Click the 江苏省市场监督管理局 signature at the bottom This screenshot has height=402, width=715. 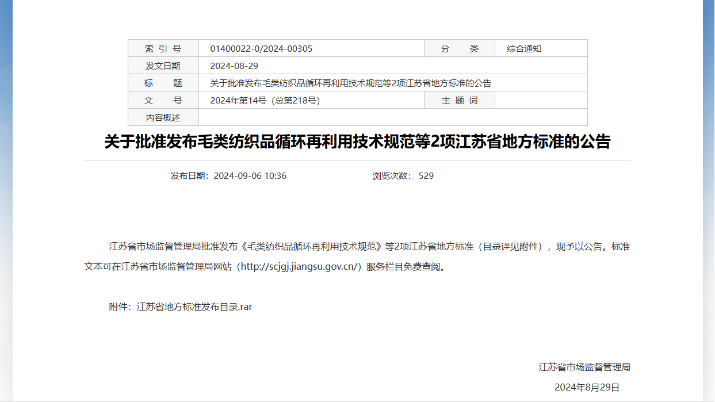tap(584, 367)
